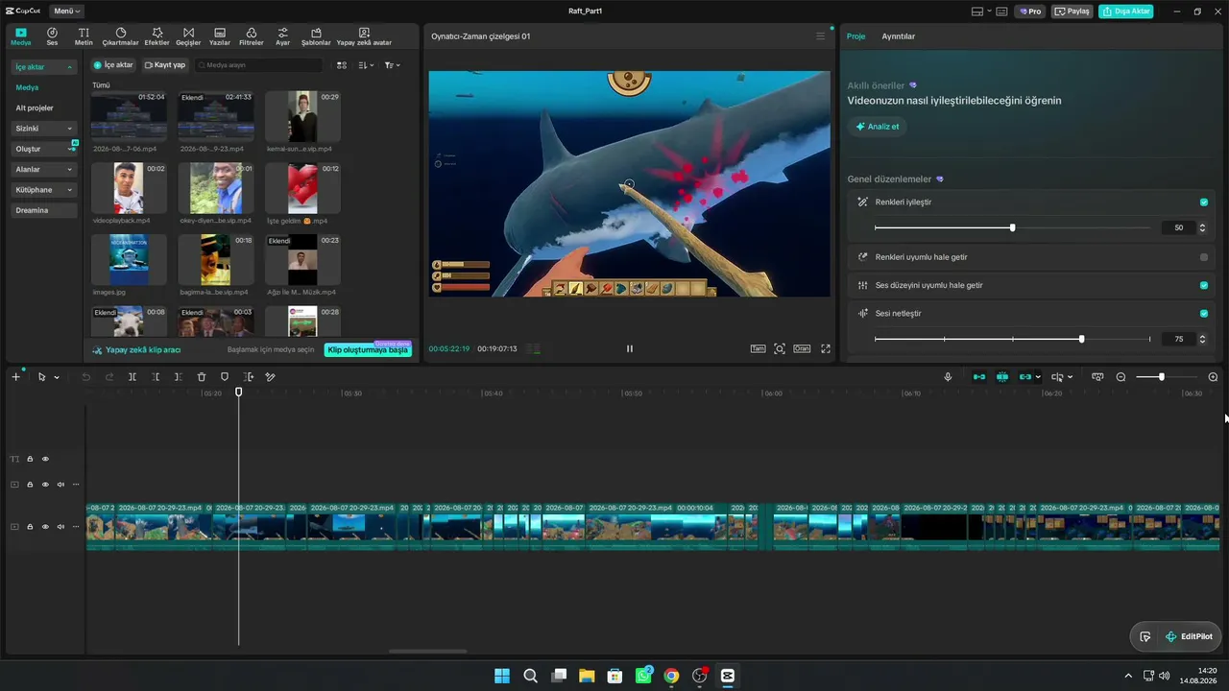The height and width of the screenshot is (691, 1229).
Task: Toggle the main track magnet snapping
Action: 979,377
